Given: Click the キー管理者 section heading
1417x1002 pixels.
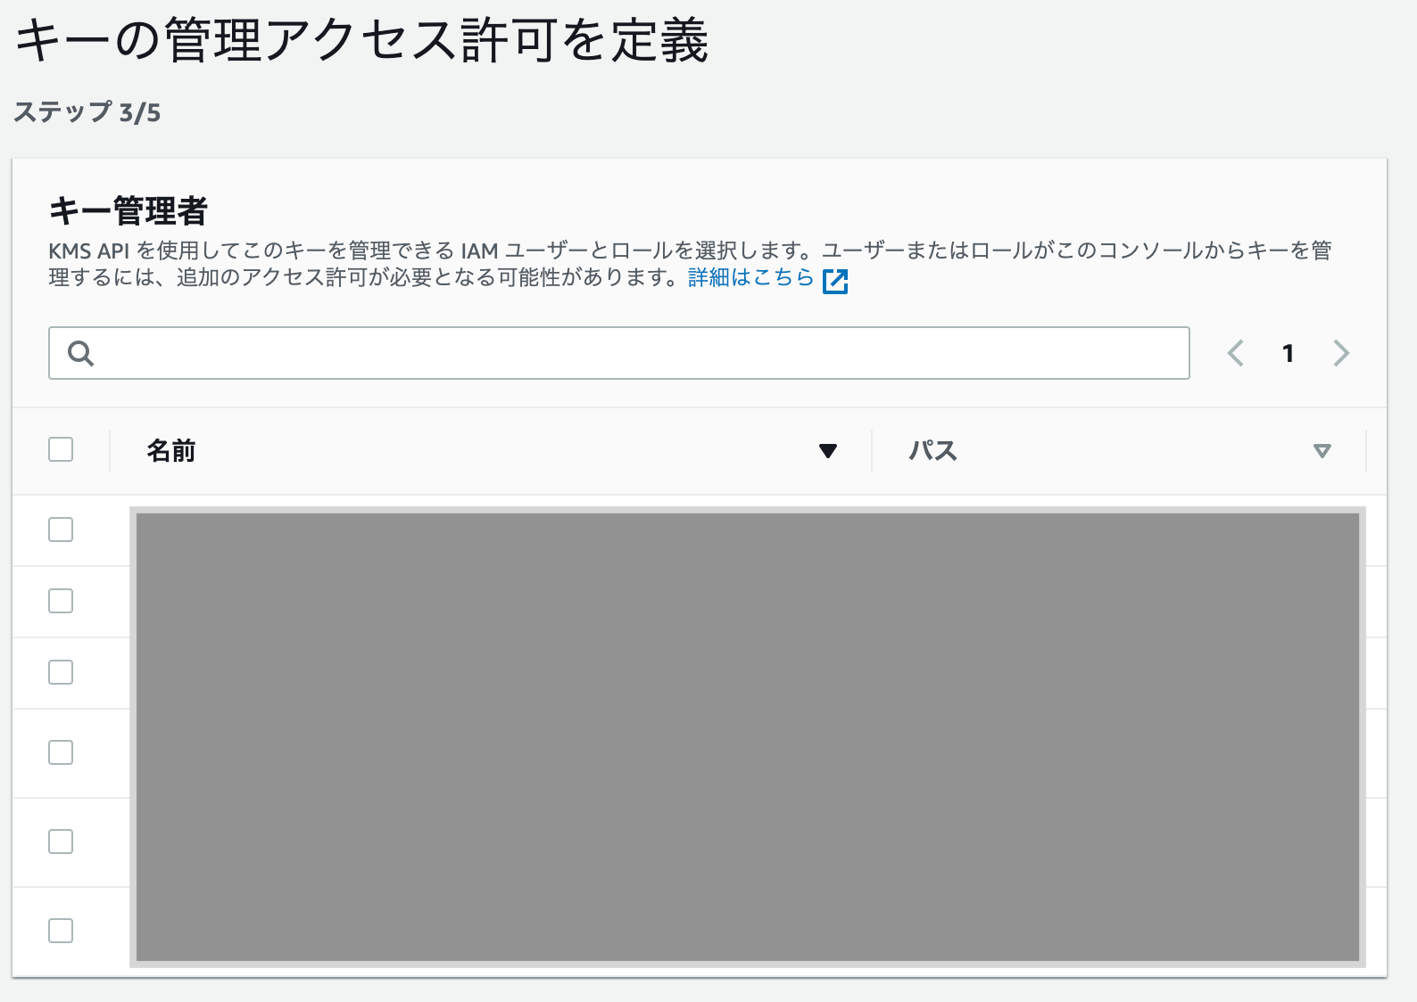Looking at the screenshot, I should click(128, 211).
